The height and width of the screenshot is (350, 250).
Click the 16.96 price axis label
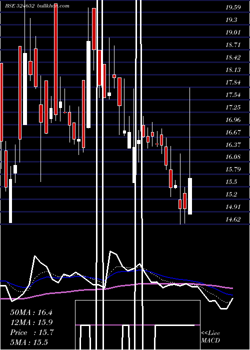click(x=233, y=120)
